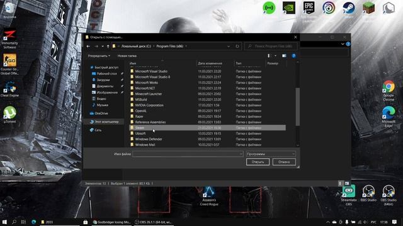Open the recent locations dropdown arrow
This screenshot has height=226, width=403.
point(103,46)
